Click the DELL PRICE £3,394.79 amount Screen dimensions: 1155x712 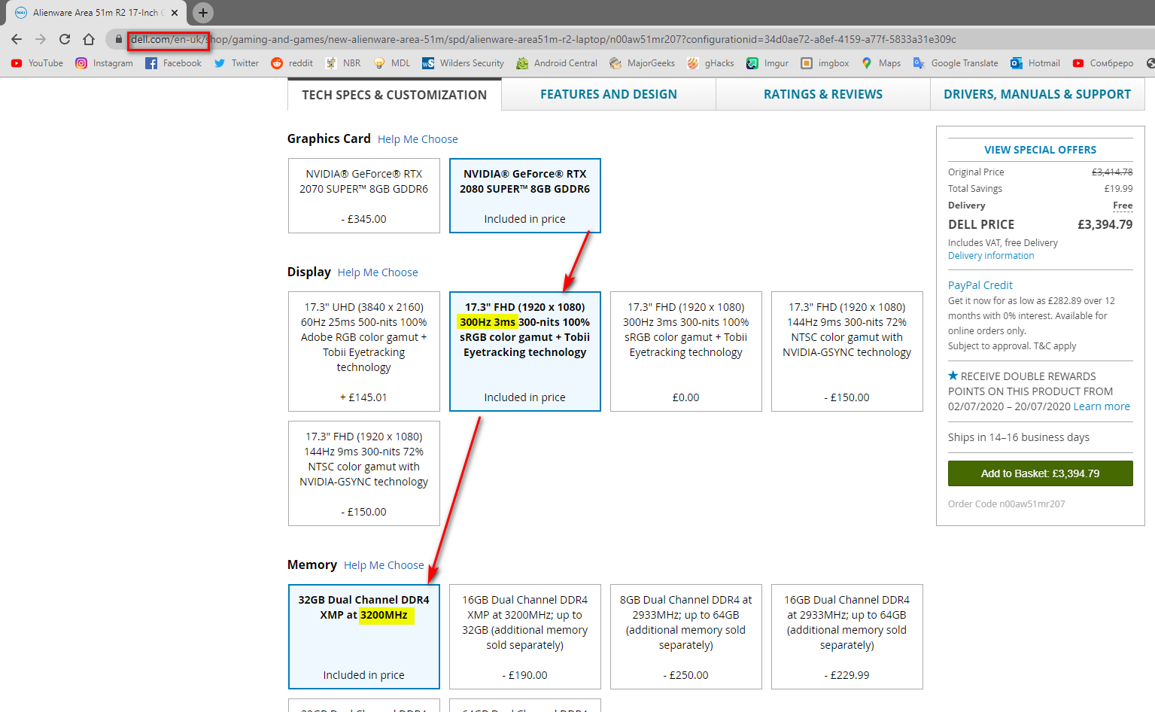[1105, 224]
